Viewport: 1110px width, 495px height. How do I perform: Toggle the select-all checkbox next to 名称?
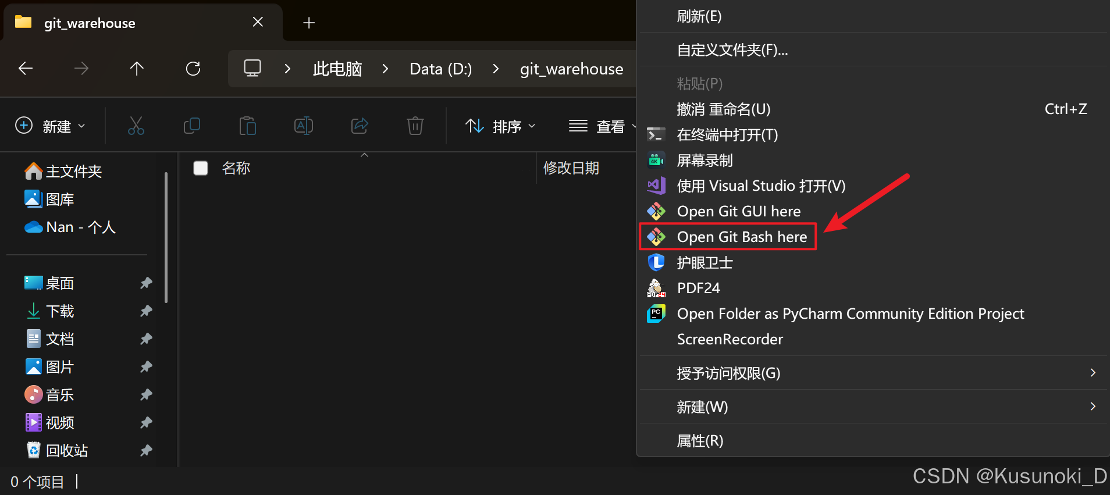(x=201, y=168)
